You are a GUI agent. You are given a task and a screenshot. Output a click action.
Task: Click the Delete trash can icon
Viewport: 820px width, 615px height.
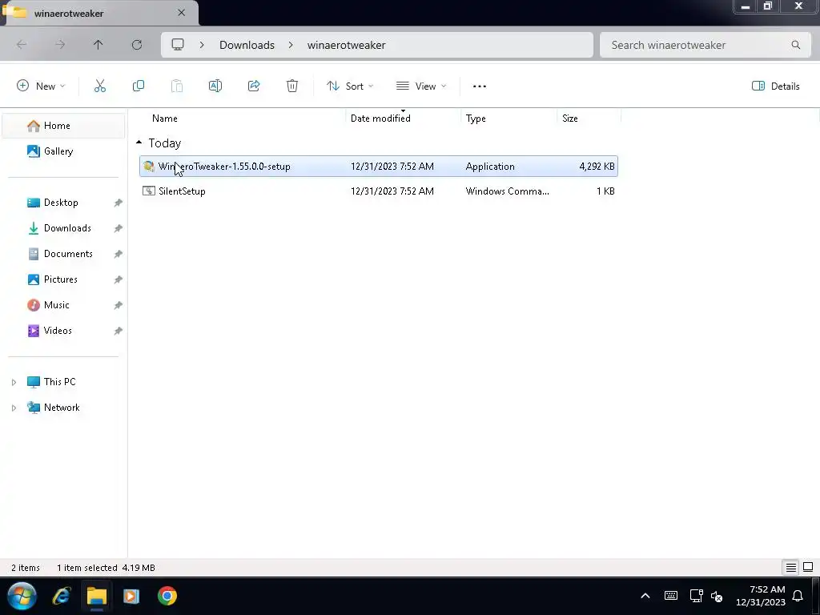pos(291,86)
